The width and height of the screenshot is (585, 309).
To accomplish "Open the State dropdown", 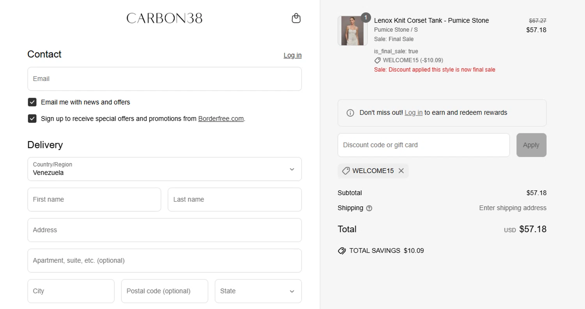I will click(258, 291).
